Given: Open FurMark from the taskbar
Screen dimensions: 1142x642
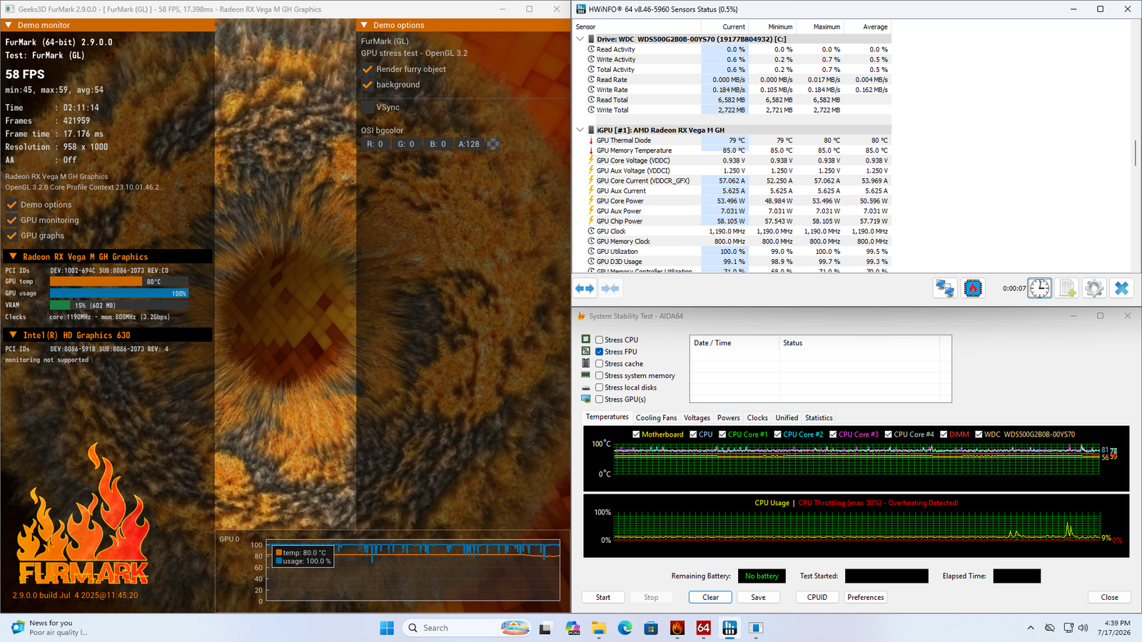Looking at the screenshot, I should point(677,628).
